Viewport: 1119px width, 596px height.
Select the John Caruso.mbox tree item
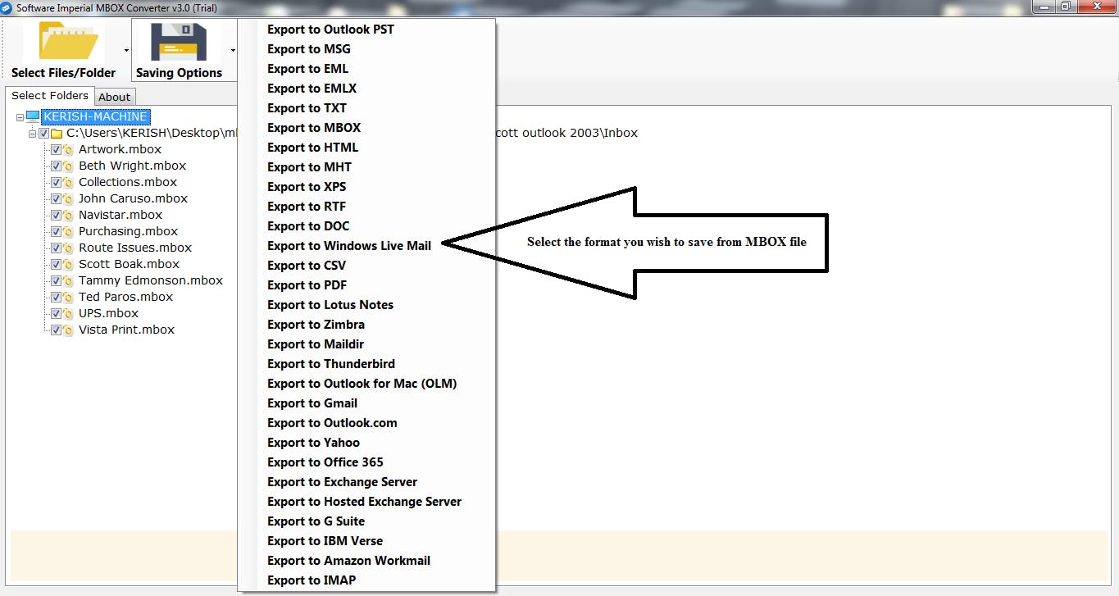[133, 198]
